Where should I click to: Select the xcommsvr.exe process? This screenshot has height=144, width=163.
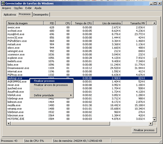coord(80,54)
